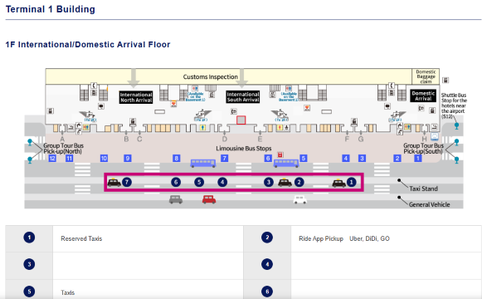Screen dimensions: 482x299
Task: Click the red highlighted square below South Arrival
Action: click(x=241, y=120)
